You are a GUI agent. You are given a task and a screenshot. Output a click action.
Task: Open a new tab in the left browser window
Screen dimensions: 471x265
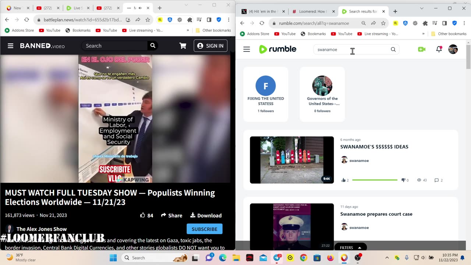pyautogui.click(x=159, y=8)
